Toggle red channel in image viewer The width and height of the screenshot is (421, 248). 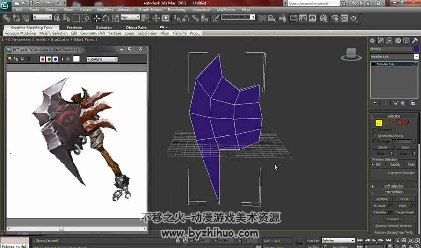pos(43,59)
